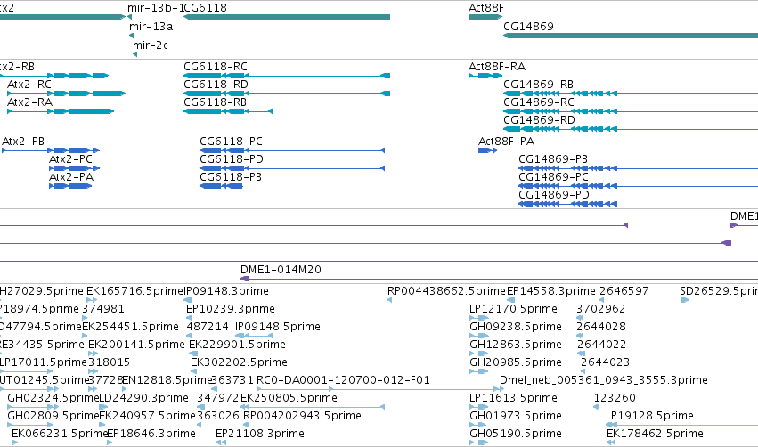
Task: Select the CG14869-RC transcript
Action: pos(631,111)
